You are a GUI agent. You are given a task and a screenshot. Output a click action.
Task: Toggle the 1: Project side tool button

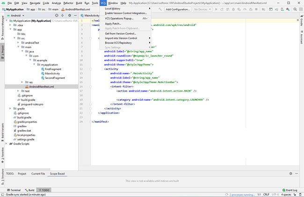click(2, 52)
